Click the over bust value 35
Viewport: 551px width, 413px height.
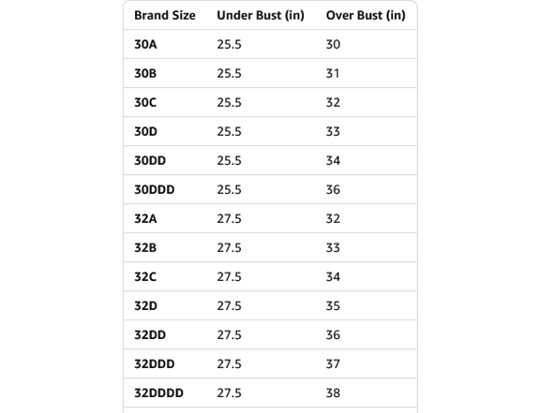click(x=334, y=306)
